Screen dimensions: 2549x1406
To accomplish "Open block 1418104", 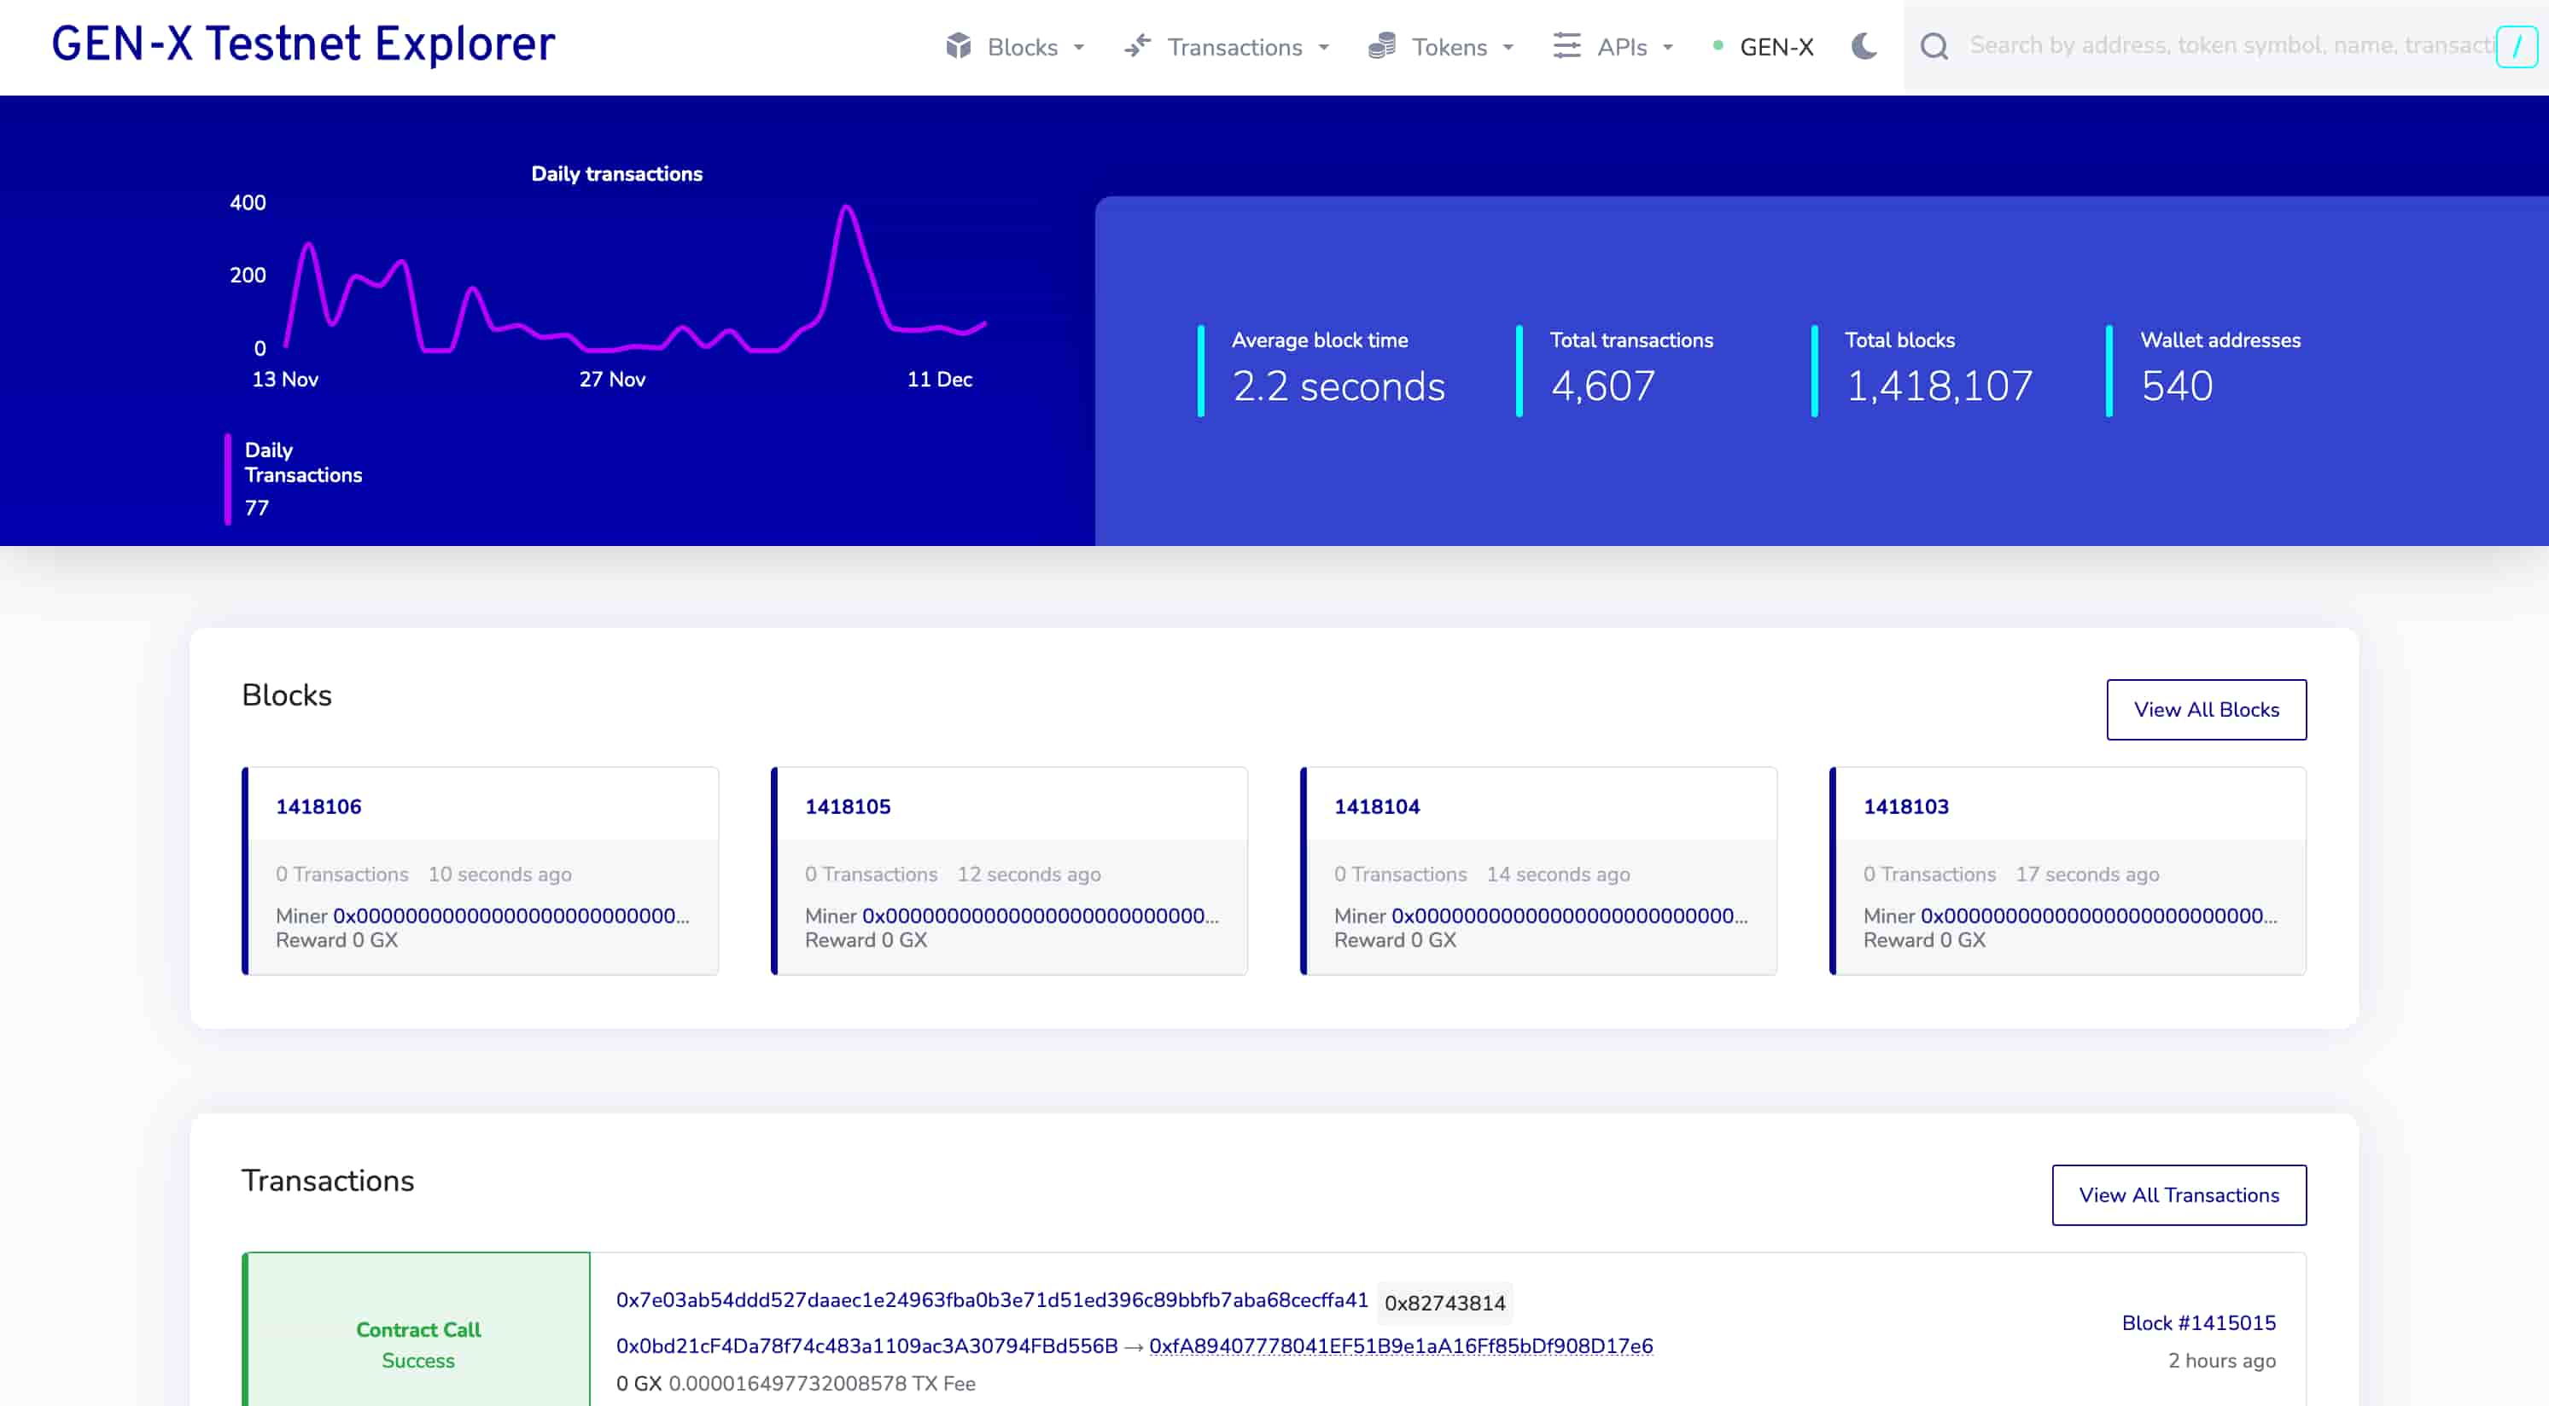I will click(x=1378, y=806).
